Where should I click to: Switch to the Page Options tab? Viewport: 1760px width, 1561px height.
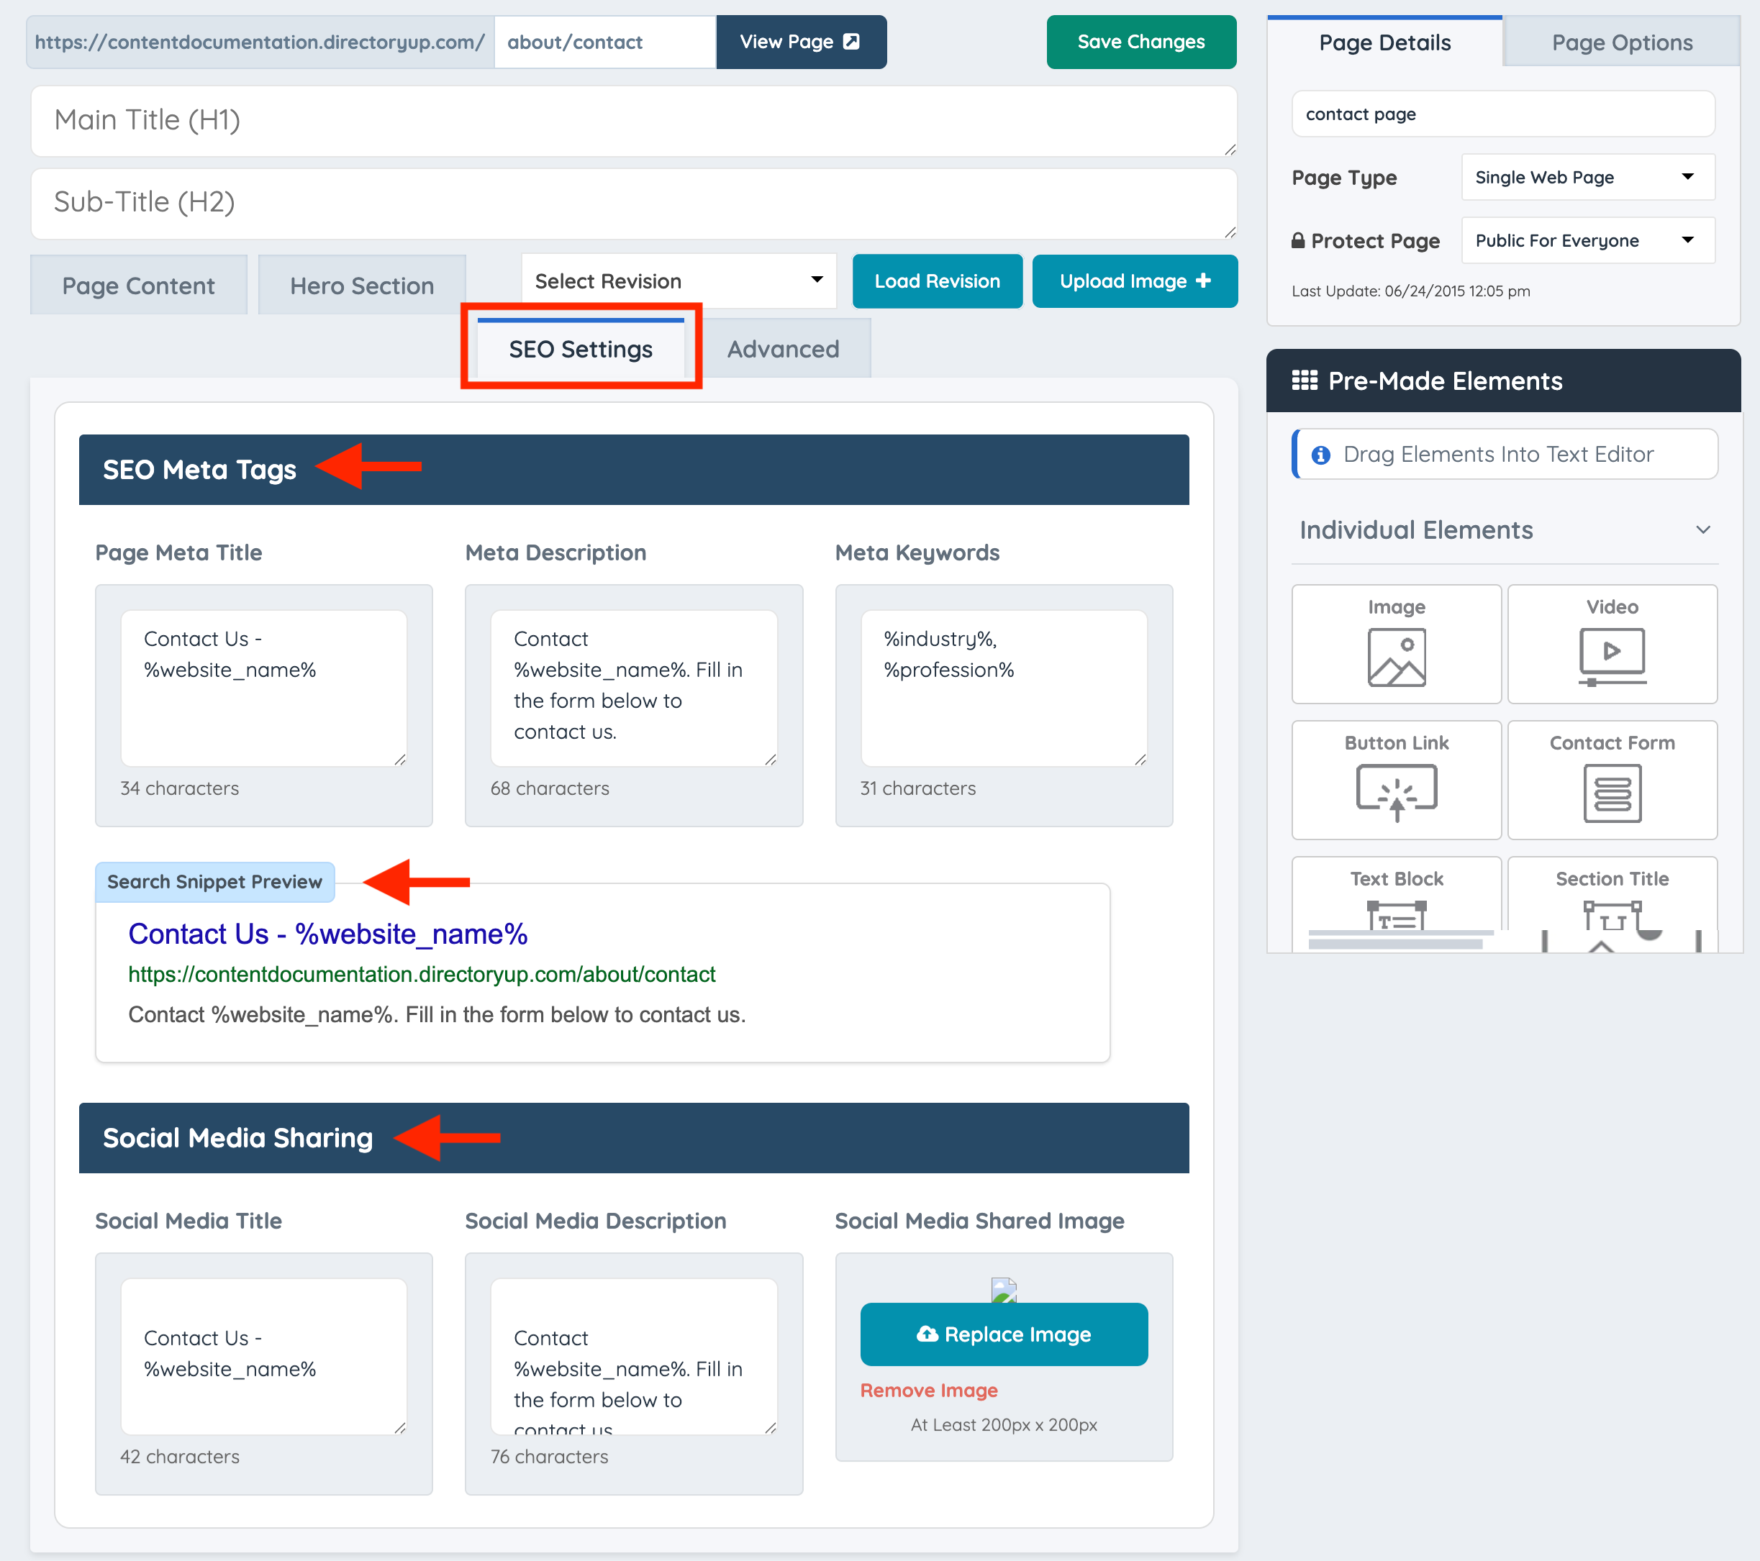[x=1621, y=42]
